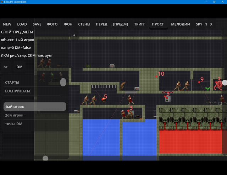
Task: Open the LOAD menu item
Action: [22, 24]
